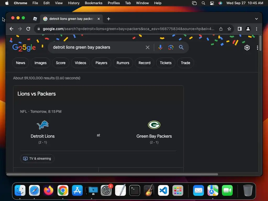Viewport: 268px width, 201px height.
Task: Filter results by Images
Action: (x=41, y=63)
